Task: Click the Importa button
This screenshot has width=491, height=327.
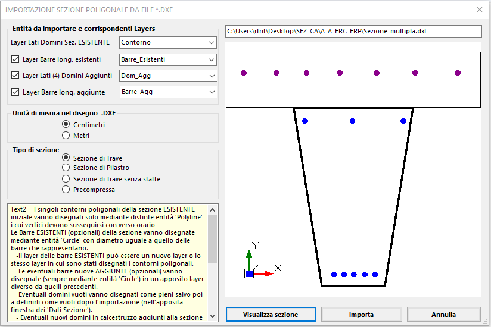Action: [361, 314]
